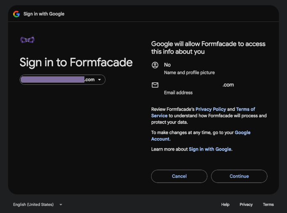Screen dimensions: 287x213
Task: Click the 'Google will allow Formfacade to access' heading
Action: pos(208,48)
